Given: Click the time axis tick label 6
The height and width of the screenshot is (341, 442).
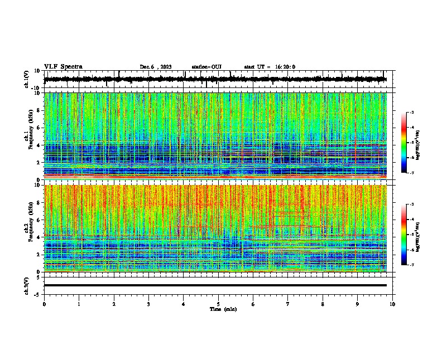Looking at the screenshot, I should [x=253, y=304].
